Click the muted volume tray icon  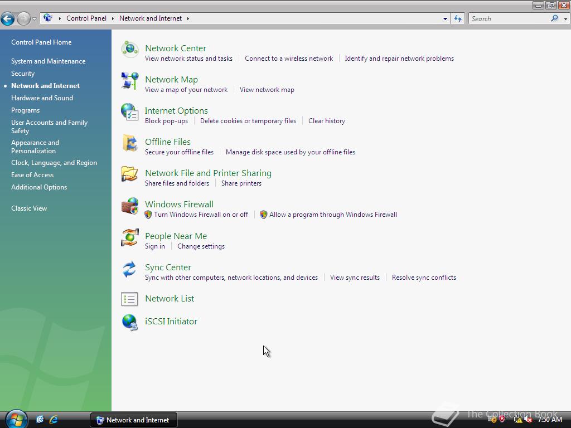[x=528, y=419]
